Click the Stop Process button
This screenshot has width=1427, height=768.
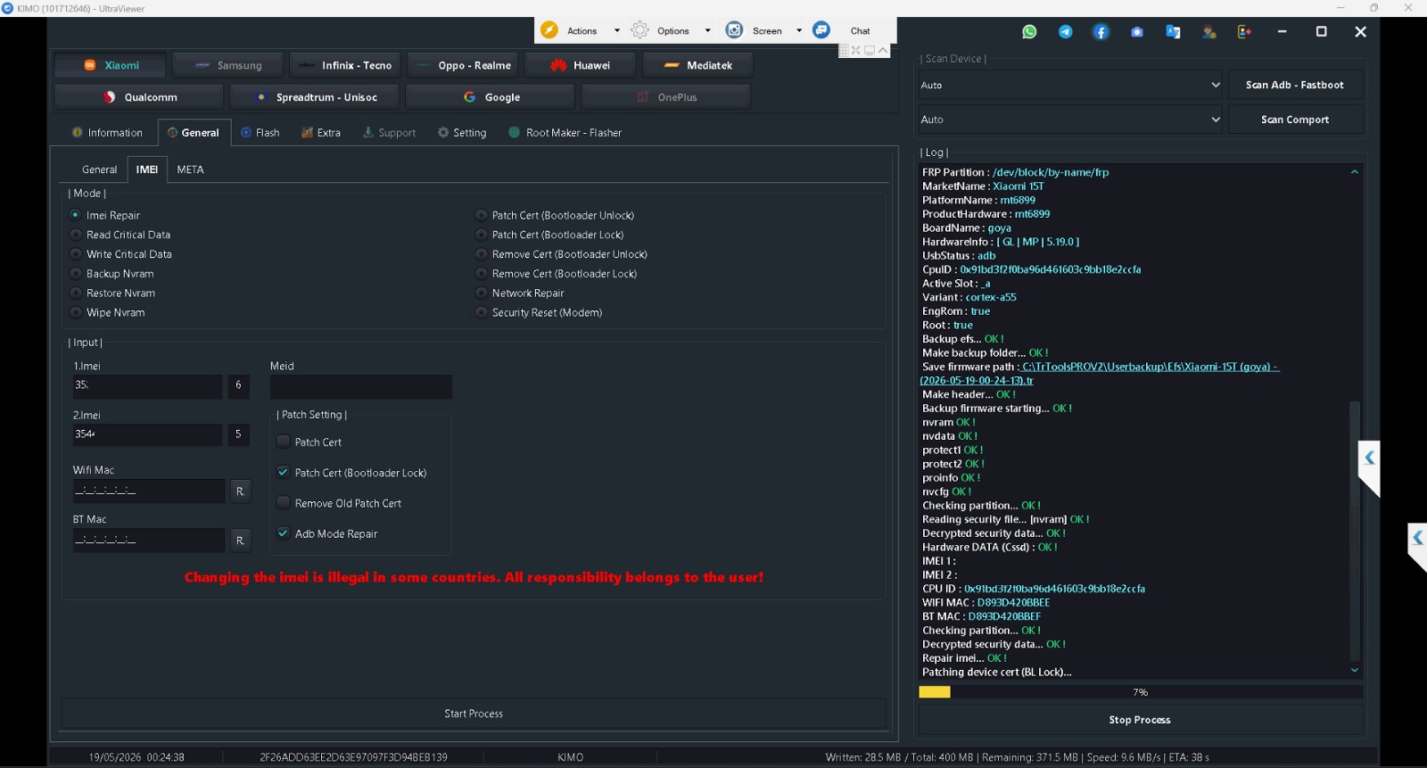click(1140, 720)
